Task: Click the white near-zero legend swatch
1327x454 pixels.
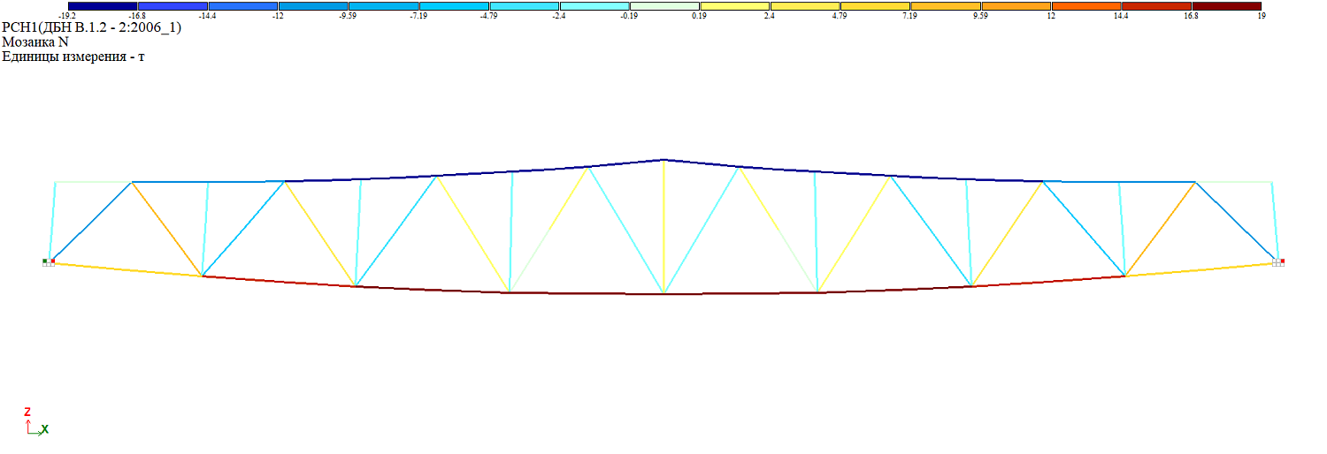Action: point(664,6)
